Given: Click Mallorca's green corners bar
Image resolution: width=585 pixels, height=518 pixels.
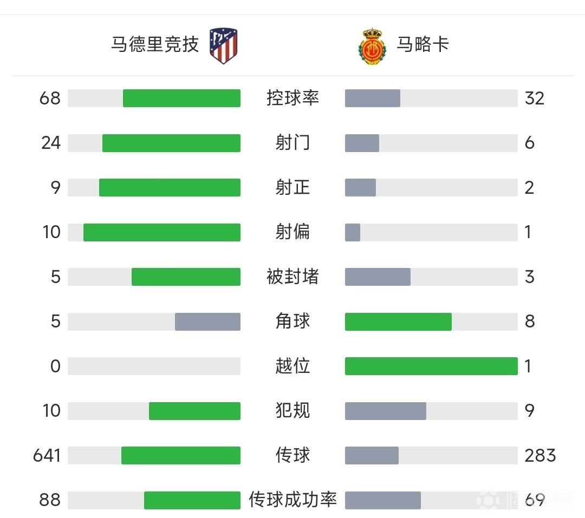Looking at the screenshot, I should coord(398,322).
